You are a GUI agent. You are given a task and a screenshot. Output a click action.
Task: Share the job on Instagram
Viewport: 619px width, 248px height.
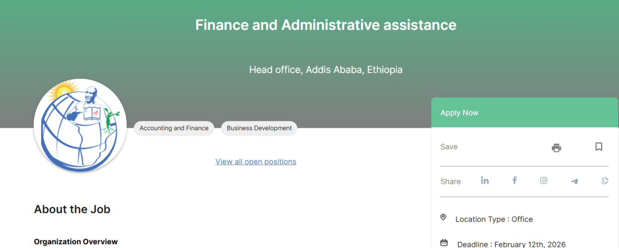coord(544,180)
